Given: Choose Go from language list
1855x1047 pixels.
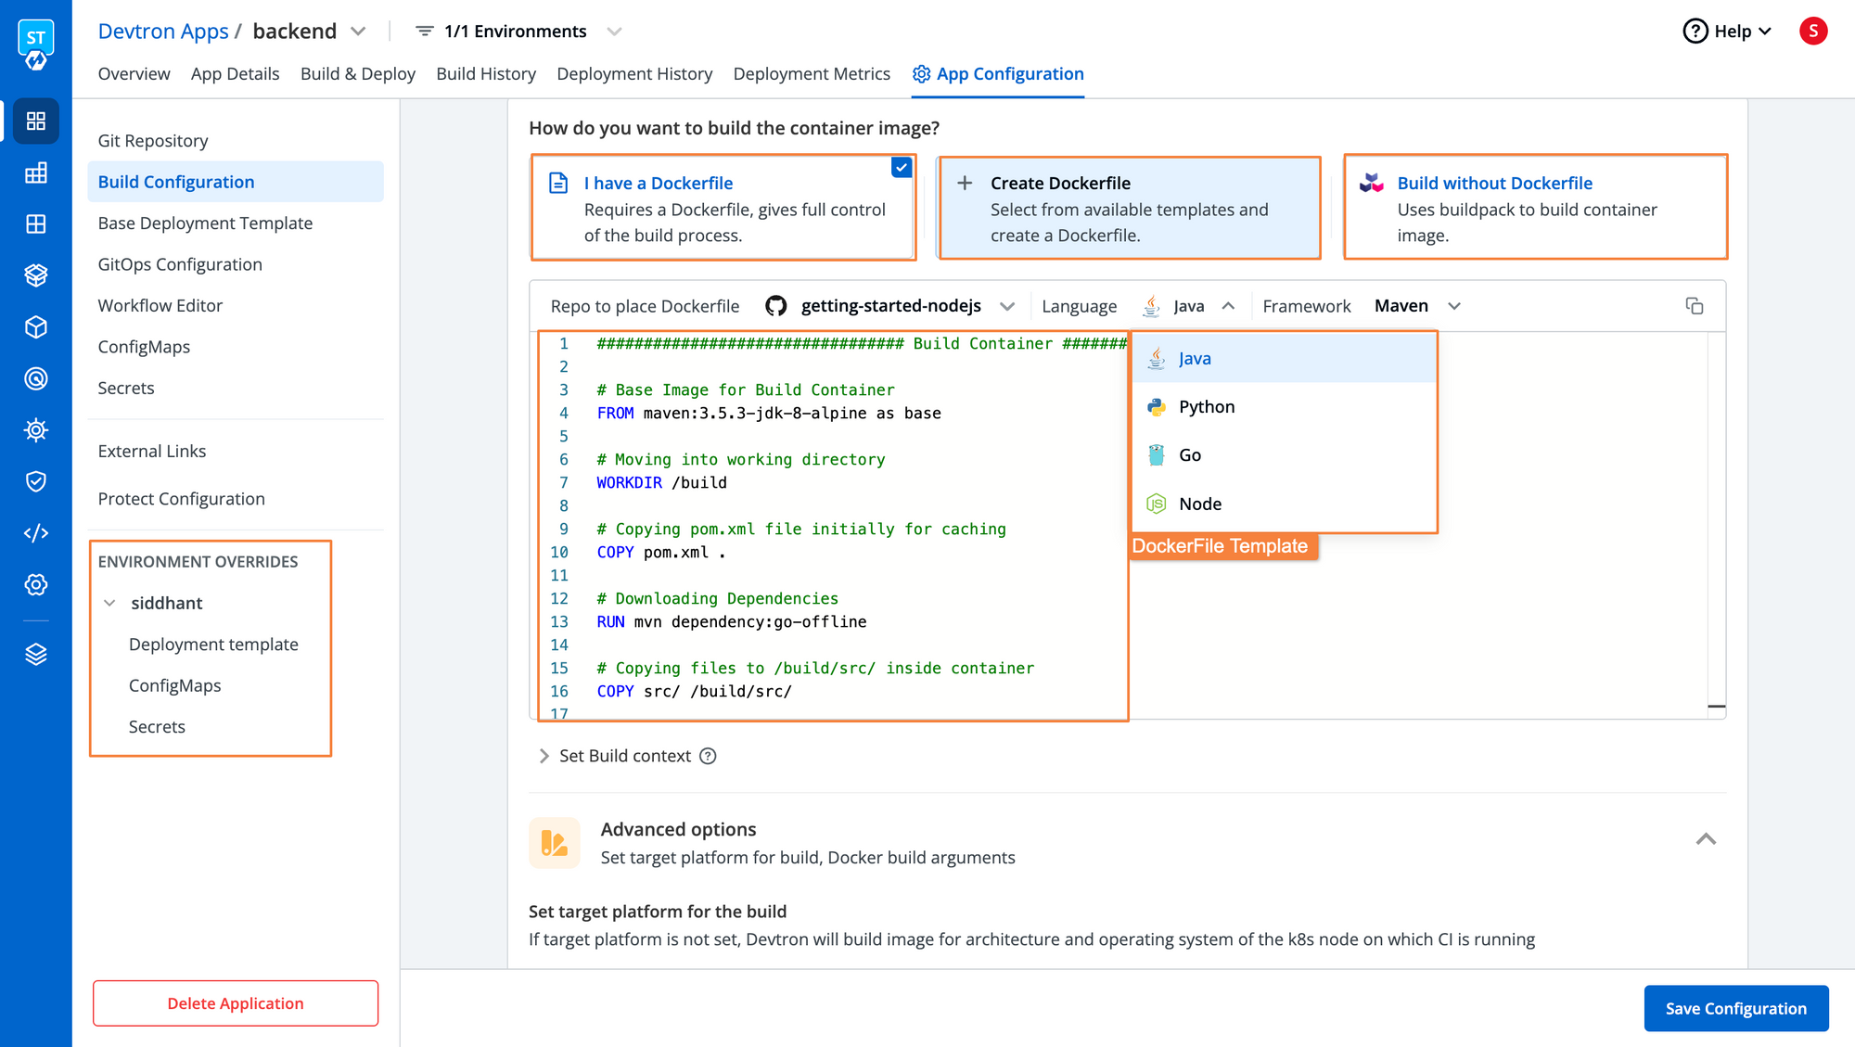Looking at the screenshot, I should [x=1284, y=455].
